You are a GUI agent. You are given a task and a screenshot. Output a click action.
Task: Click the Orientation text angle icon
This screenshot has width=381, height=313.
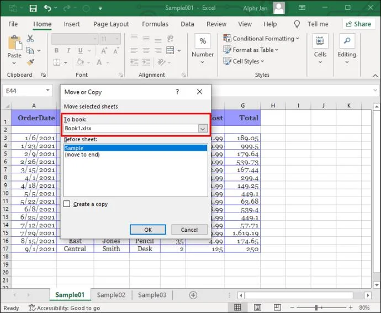[161, 62]
